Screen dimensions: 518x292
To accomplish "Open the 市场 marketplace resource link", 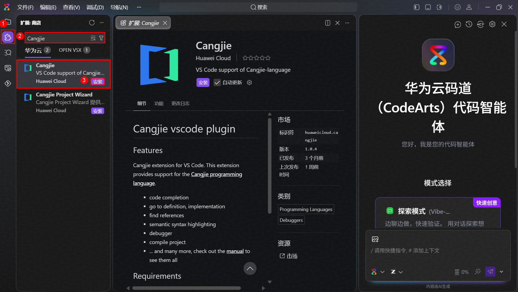I will pyautogui.click(x=292, y=256).
